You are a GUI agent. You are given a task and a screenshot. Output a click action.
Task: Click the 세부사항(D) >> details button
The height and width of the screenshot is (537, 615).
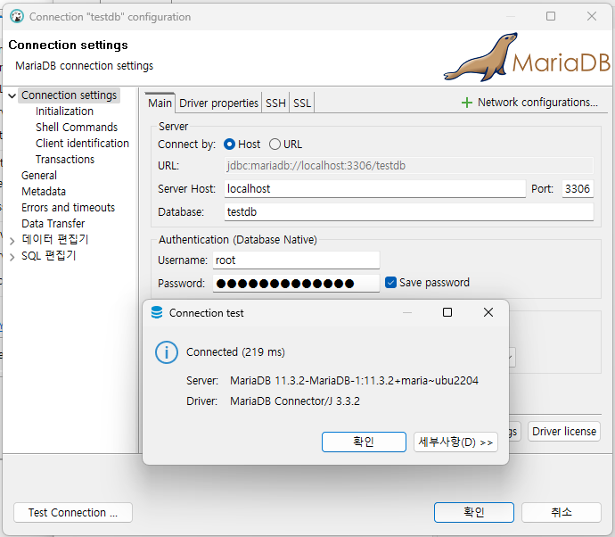tap(455, 442)
